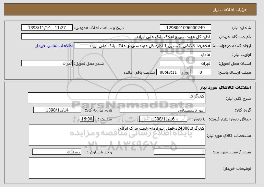Screen dimensions: 264x187
Task: Click the واحد شمارش field دستگاه
Action: pyautogui.click(x=57, y=152)
